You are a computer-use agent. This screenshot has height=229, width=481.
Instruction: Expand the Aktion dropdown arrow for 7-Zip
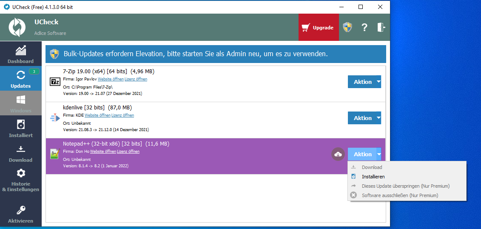pyautogui.click(x=379, y=82)
